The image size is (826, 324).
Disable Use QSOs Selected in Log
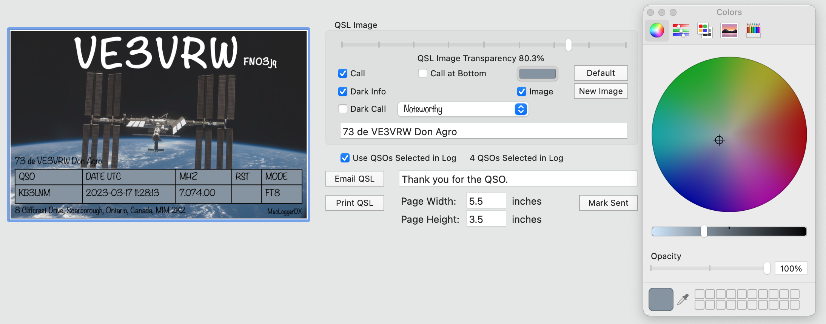pos(345,158)
